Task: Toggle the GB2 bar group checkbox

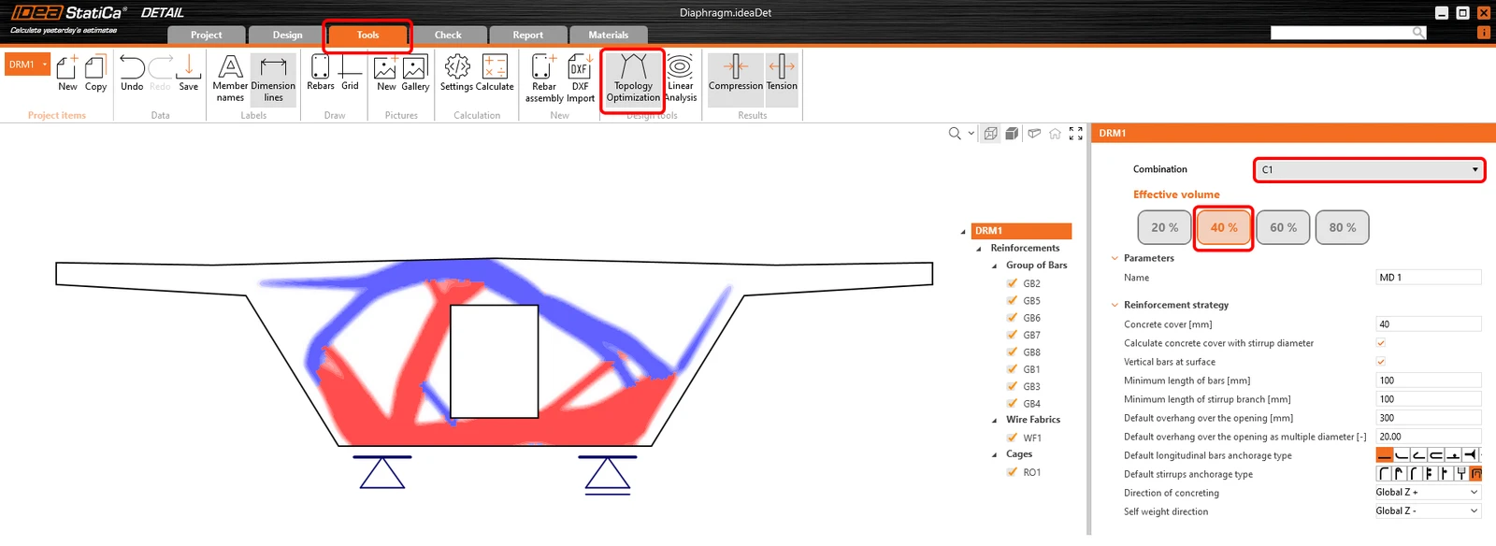Action: [x=1012, y=283]
